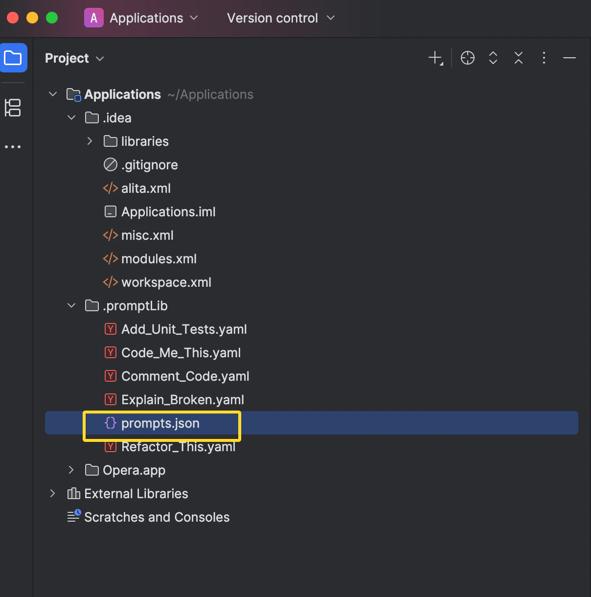Show more tool windows via three dots
The width and height of the screenshot is (591, 597).
tap(13, 147)
